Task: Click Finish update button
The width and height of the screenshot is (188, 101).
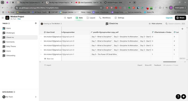Action: tap(180, 8)
